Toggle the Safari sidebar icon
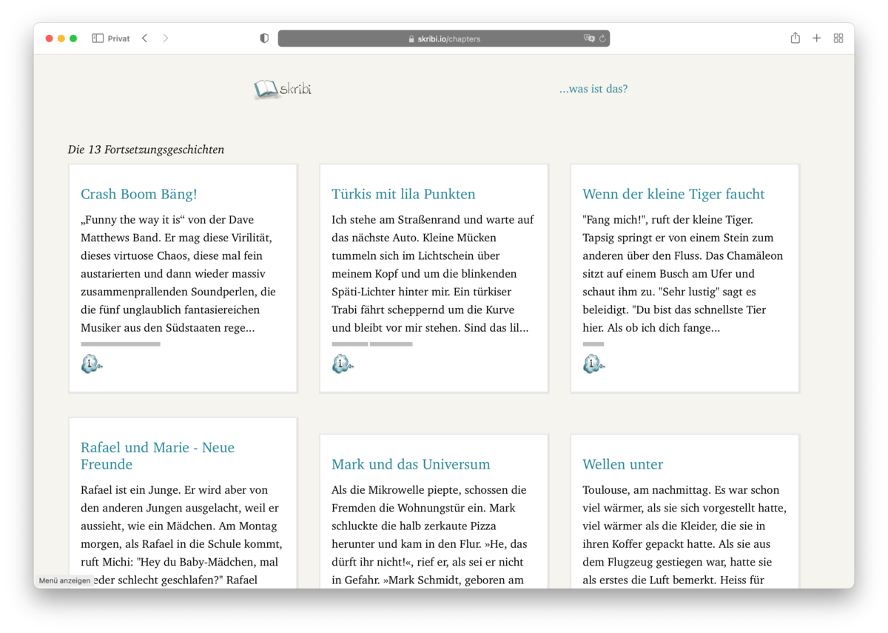888x633 pixels. [98, 38]
